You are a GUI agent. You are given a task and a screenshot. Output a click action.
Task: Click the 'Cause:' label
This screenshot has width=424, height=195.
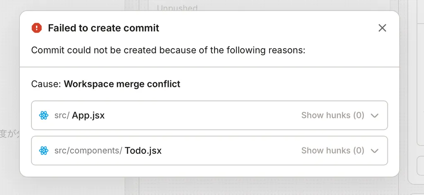click(x=46, y=84)
